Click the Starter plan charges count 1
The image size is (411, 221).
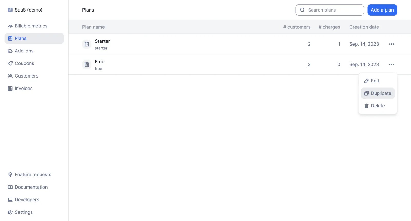339,44
